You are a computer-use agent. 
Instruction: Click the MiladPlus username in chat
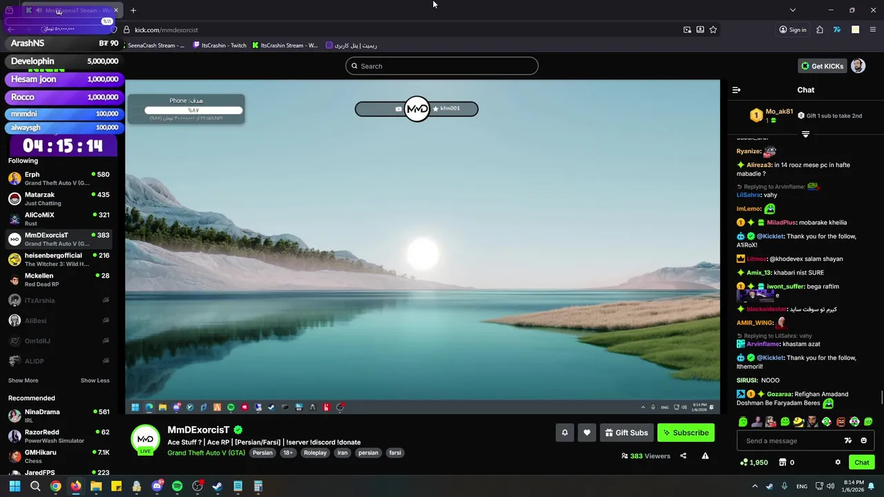pos(782,222)
